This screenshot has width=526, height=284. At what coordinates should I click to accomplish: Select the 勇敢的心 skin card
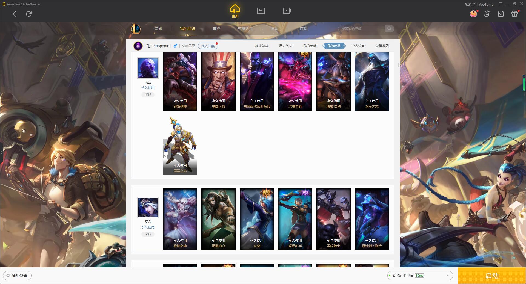218,219
